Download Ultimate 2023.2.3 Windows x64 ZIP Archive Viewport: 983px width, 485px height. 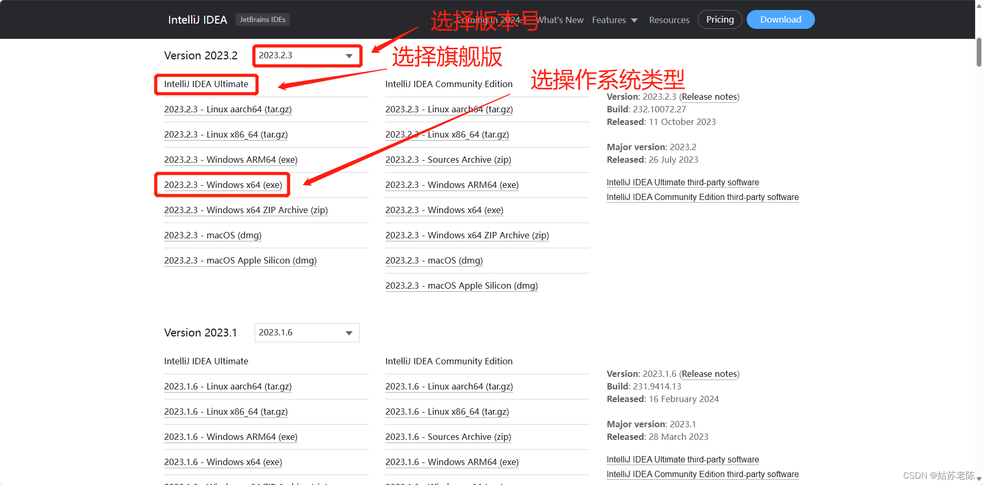pos(246,210)
